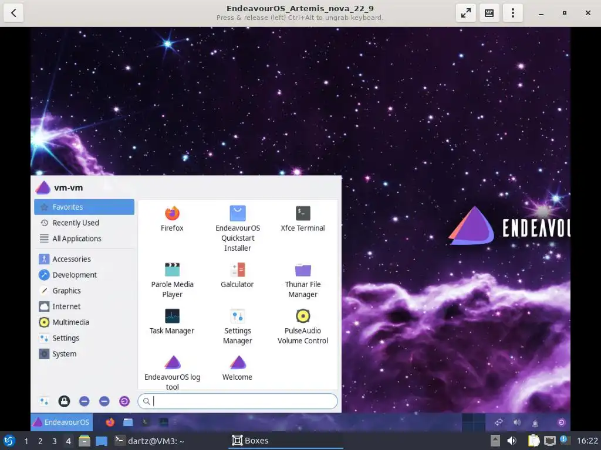Open Settings Manager in the Favorites grid

pyautogui.click(x=238, y=326)
